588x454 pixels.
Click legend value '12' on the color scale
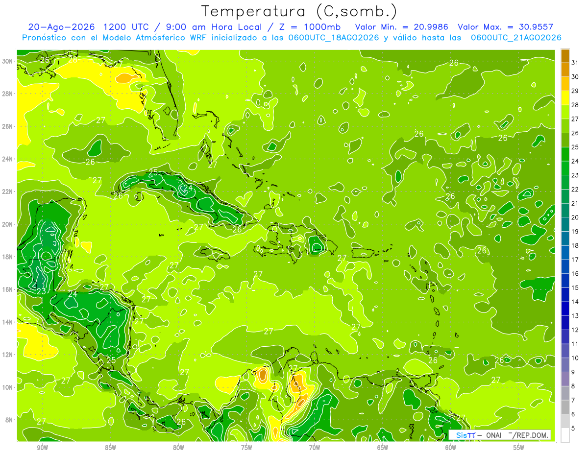click(575, 330)
